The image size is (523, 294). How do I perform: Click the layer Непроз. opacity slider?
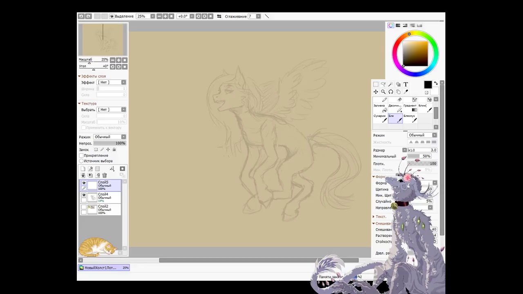click(110, 143)
